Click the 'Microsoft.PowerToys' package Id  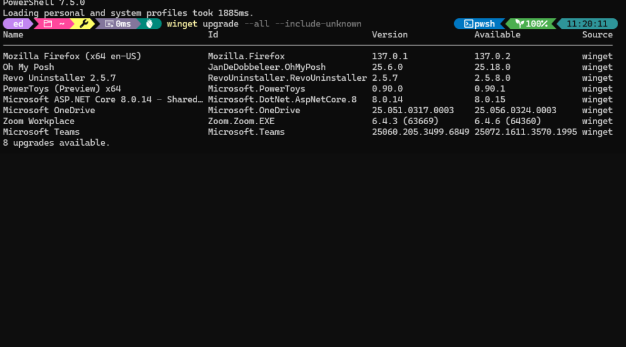[x=256, y=89]
